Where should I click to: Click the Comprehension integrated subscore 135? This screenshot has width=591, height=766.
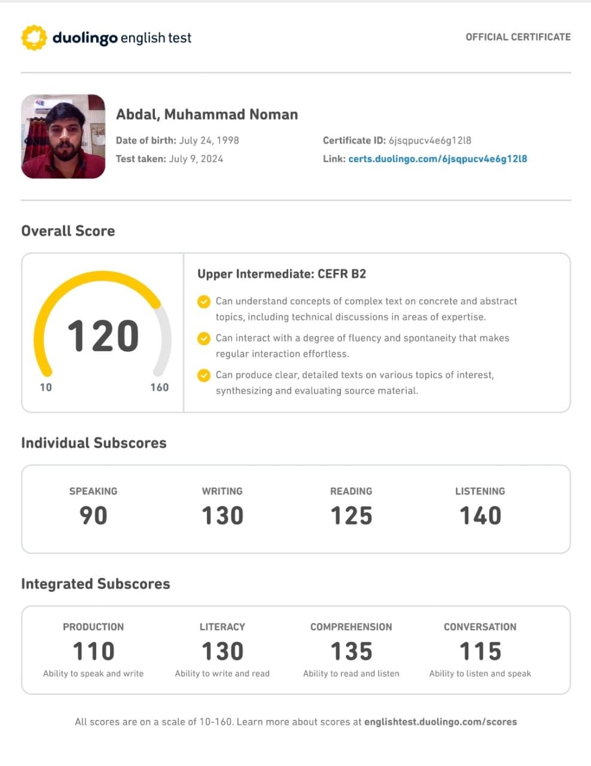pos(352,651)
